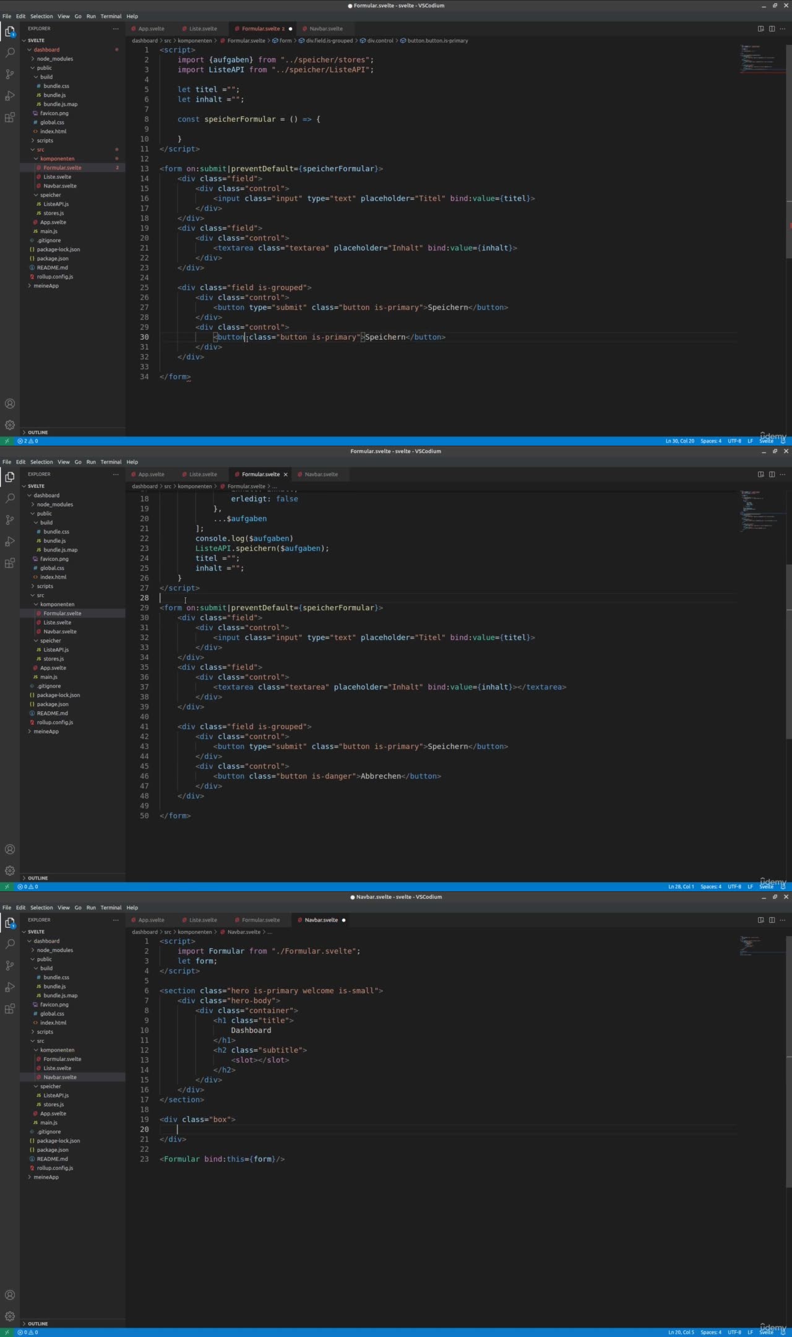Click button.button.is-primary breadcrumb segment
This screenshot has height=1337, width=792.
[x=437, y=41]
